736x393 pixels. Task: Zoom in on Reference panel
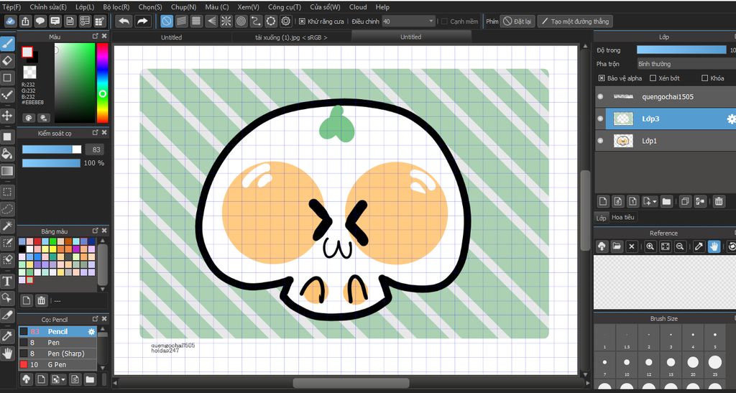click(650, 246)
